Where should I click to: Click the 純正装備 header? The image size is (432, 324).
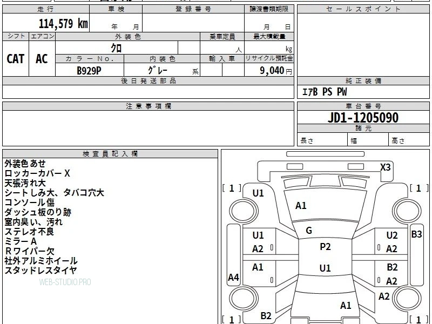tap(363, 80)
